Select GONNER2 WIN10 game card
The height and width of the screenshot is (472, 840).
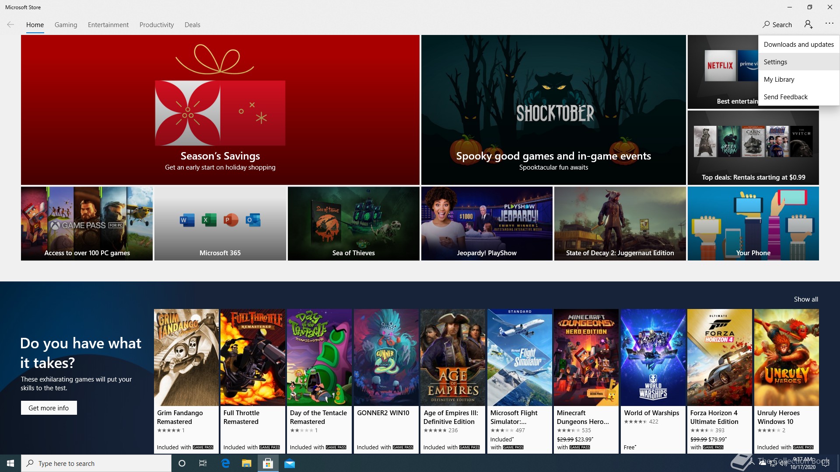tap(386, 381)
